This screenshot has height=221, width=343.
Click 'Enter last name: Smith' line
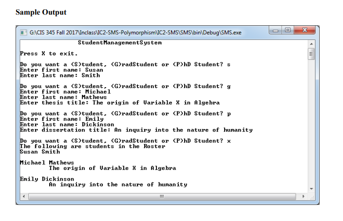(x=60, y=75)
